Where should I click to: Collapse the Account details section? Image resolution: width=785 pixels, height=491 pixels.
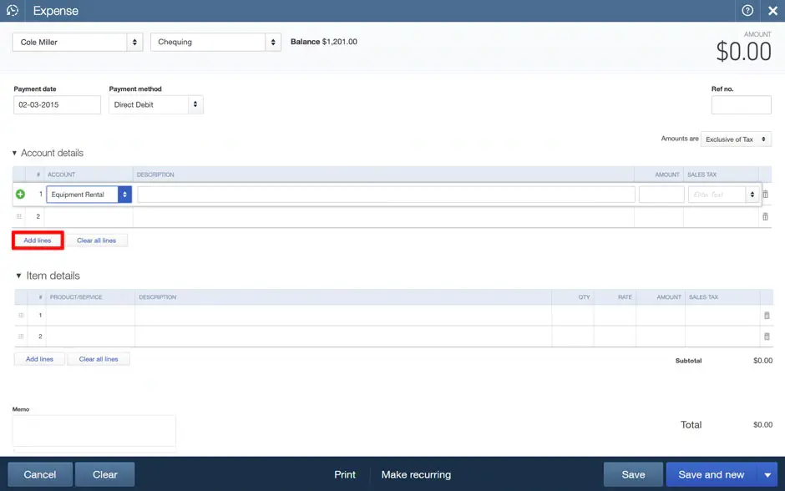click(x=14, y=153)
